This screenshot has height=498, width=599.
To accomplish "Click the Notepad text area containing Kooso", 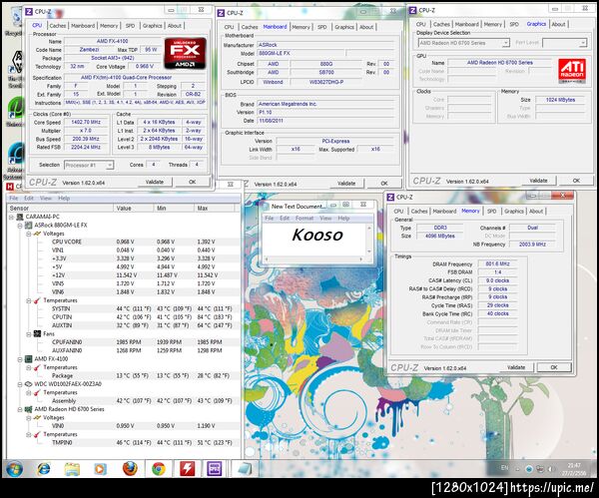I will [314, 240].
